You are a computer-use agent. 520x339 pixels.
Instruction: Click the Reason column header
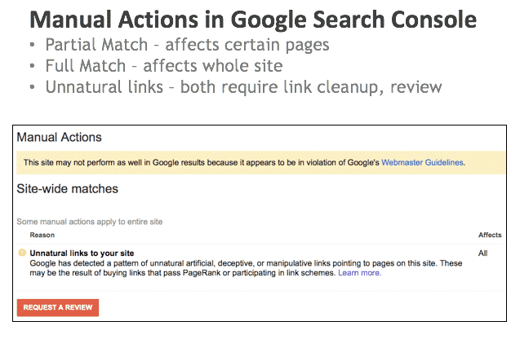(x=42, y=235)
